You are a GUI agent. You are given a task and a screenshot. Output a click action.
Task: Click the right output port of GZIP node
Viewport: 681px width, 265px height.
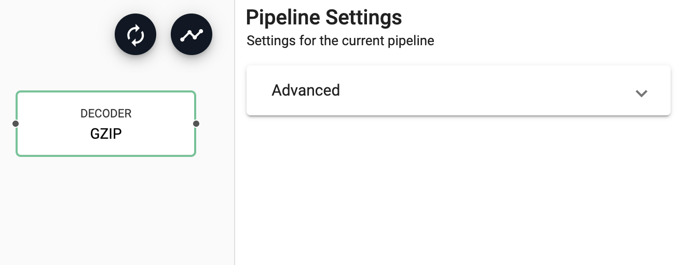(196, 124)
